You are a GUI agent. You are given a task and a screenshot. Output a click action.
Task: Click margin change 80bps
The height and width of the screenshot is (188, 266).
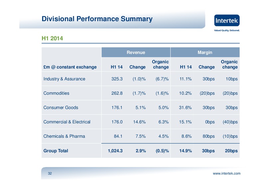coord(209,136)
